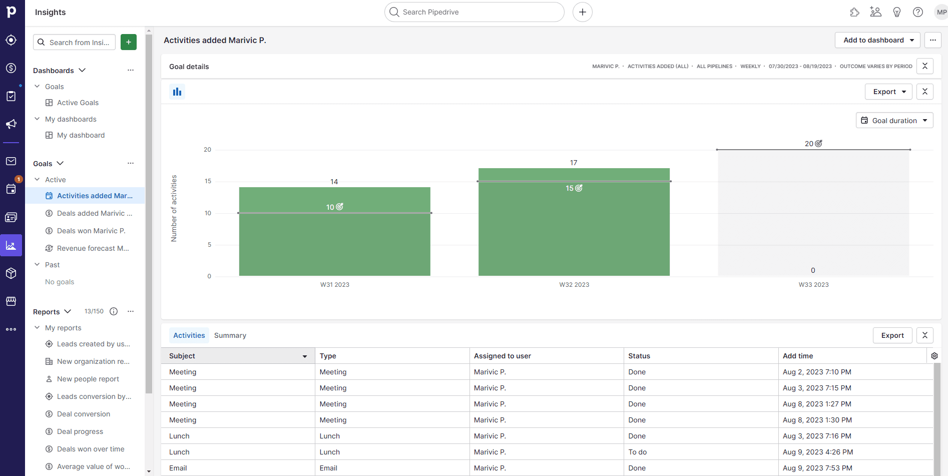948x476 pixels.
Task: Open Reports section options ellipsis
Action: click(x=131, y=311)
